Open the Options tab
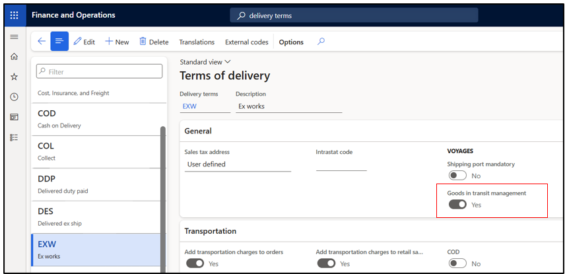565x274 pixels. (x=291, y=42)
